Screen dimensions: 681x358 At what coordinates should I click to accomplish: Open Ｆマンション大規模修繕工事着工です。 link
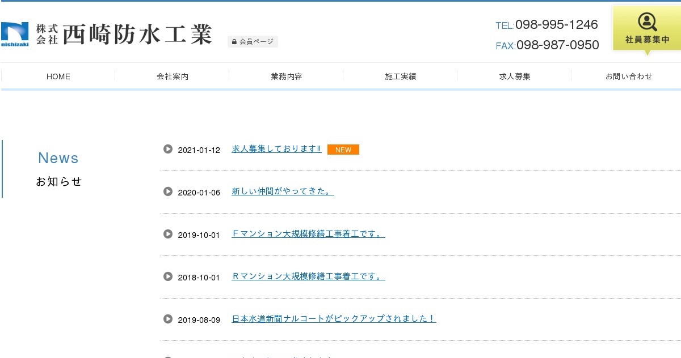(x=308, y=234)
